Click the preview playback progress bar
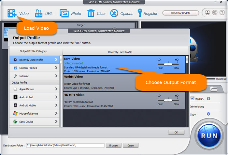Viewport: 228px width, 155px height. [211, 79]
